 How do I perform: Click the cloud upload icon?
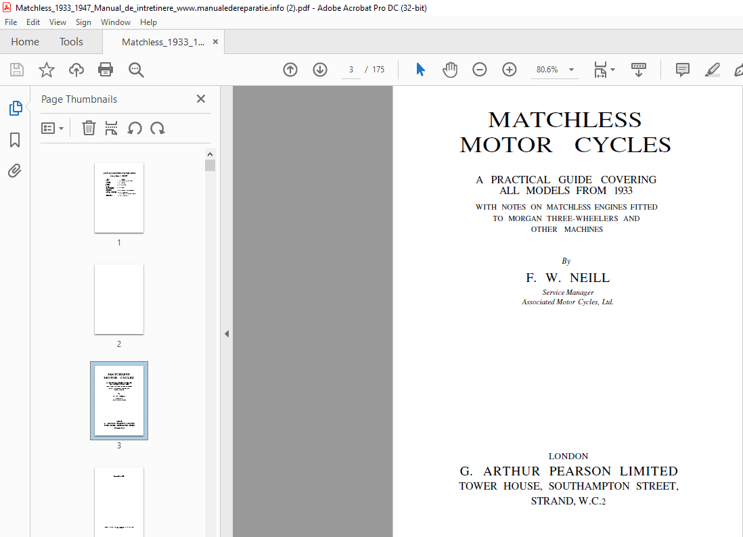pyautogui.click(x=76, y=70)
